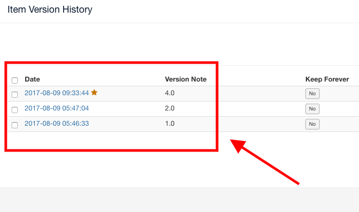This screenshot has width=359, height=212.
Task: Select the 2.0 version note text
Action: pos(170,108)
